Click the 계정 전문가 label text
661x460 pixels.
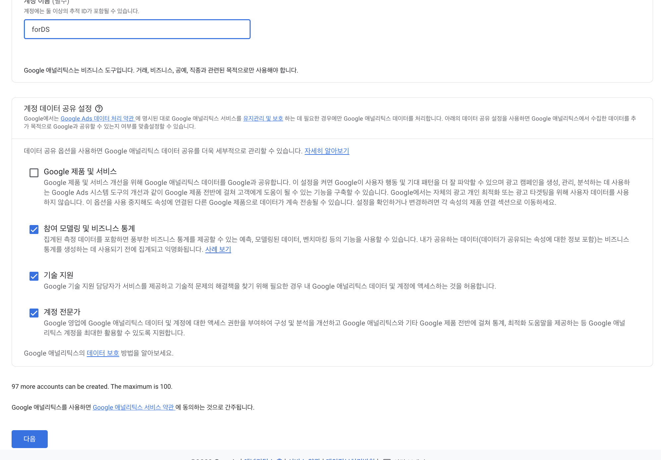62,312
